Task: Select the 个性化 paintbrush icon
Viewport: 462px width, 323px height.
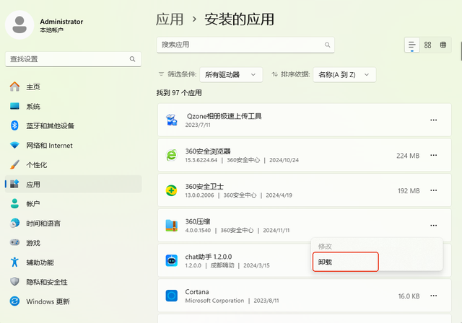Action: (x=14, y=164)
